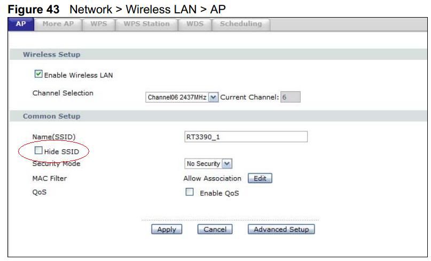Open the WPS tab
The width and height of the screenshot is (431, 261).
pos(99,24)
